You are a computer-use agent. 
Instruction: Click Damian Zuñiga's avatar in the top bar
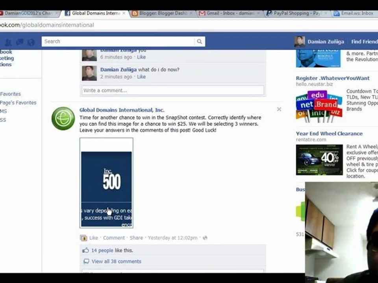(x=299, y=41)
